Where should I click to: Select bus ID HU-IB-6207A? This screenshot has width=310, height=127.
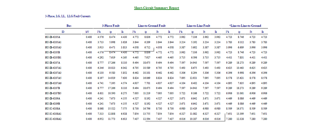point(53,62)
